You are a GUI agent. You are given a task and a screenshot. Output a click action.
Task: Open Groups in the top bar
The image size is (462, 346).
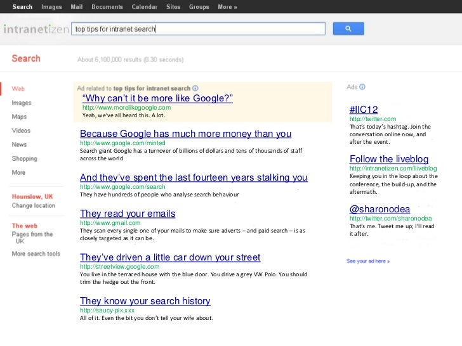199,7
